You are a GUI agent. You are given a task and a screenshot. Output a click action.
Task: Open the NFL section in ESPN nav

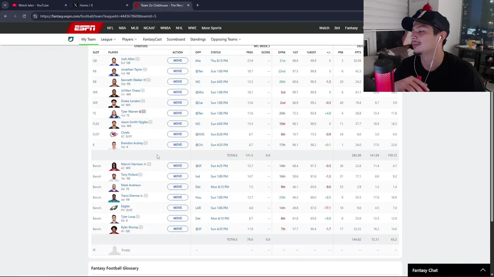coord(110,28)
